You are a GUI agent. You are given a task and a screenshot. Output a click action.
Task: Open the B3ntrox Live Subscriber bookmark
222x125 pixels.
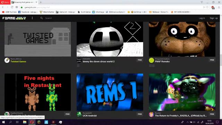click(x=116, y=12)
